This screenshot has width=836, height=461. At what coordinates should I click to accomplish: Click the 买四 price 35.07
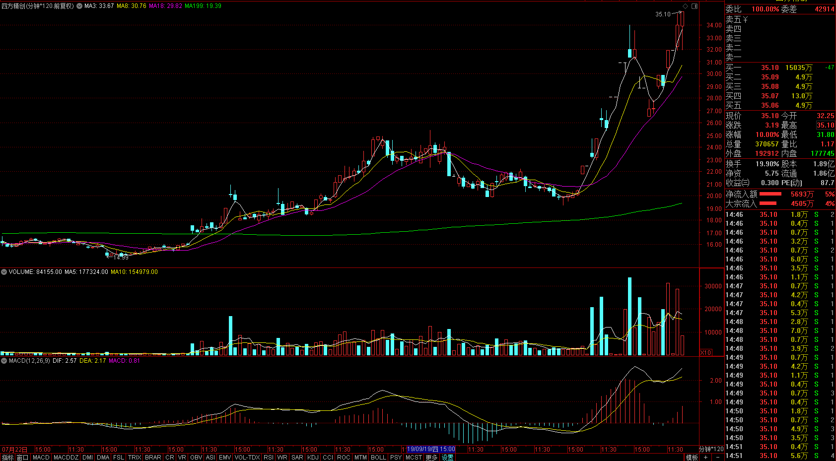(770, 96)
